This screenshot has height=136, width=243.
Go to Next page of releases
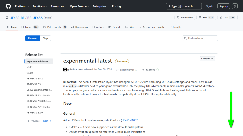(47, 121)
